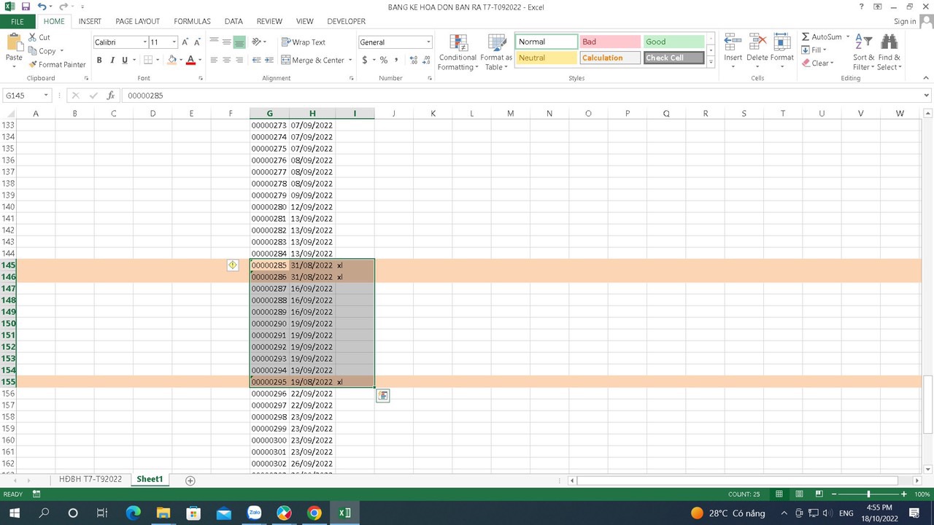This screenshot has width=934, height=525.
Task: Open Google Chrome from taskbar
Action: click(314, 513)
